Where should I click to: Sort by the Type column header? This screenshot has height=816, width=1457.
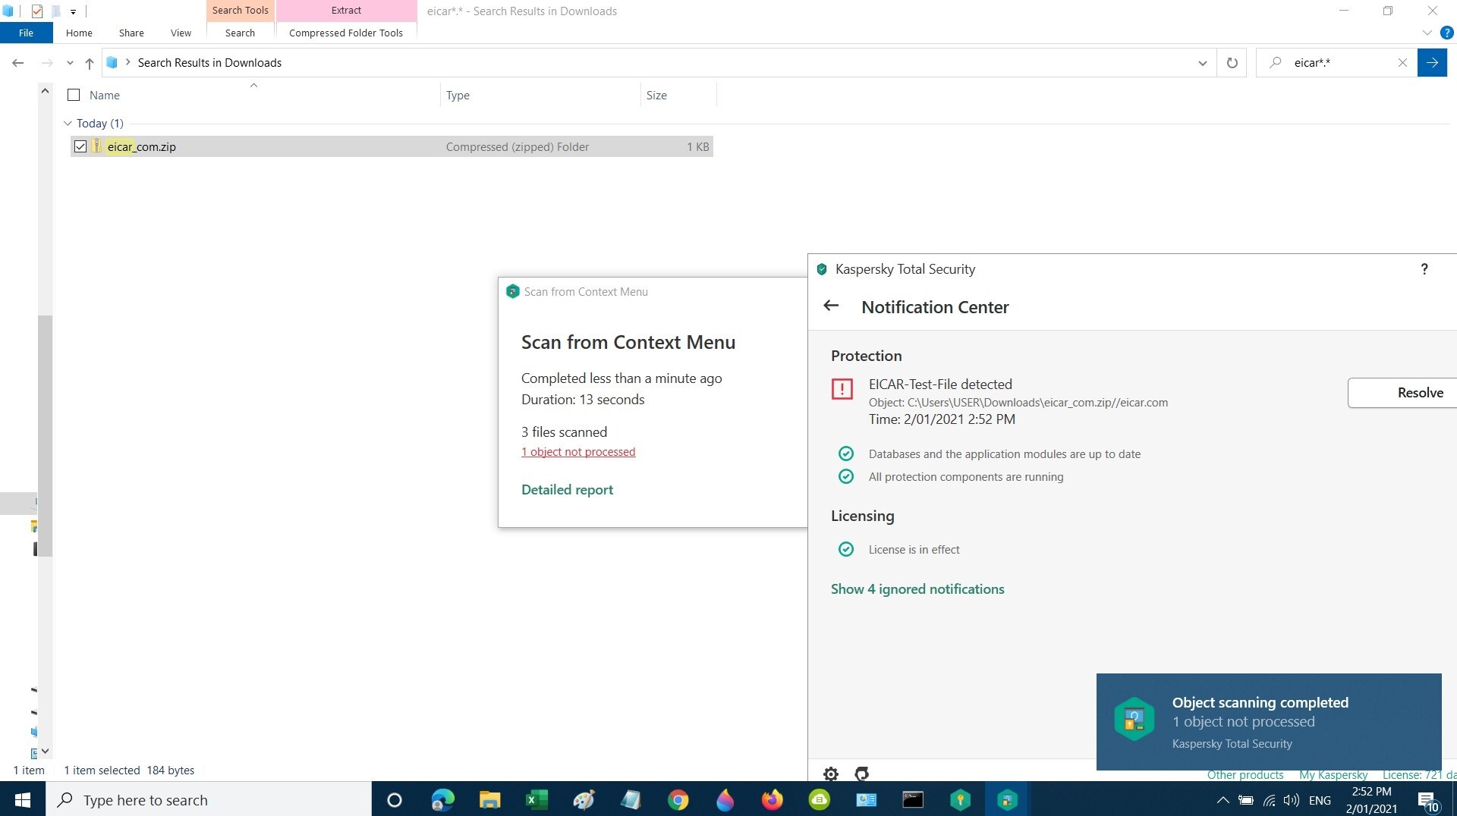tap(458, 95)
